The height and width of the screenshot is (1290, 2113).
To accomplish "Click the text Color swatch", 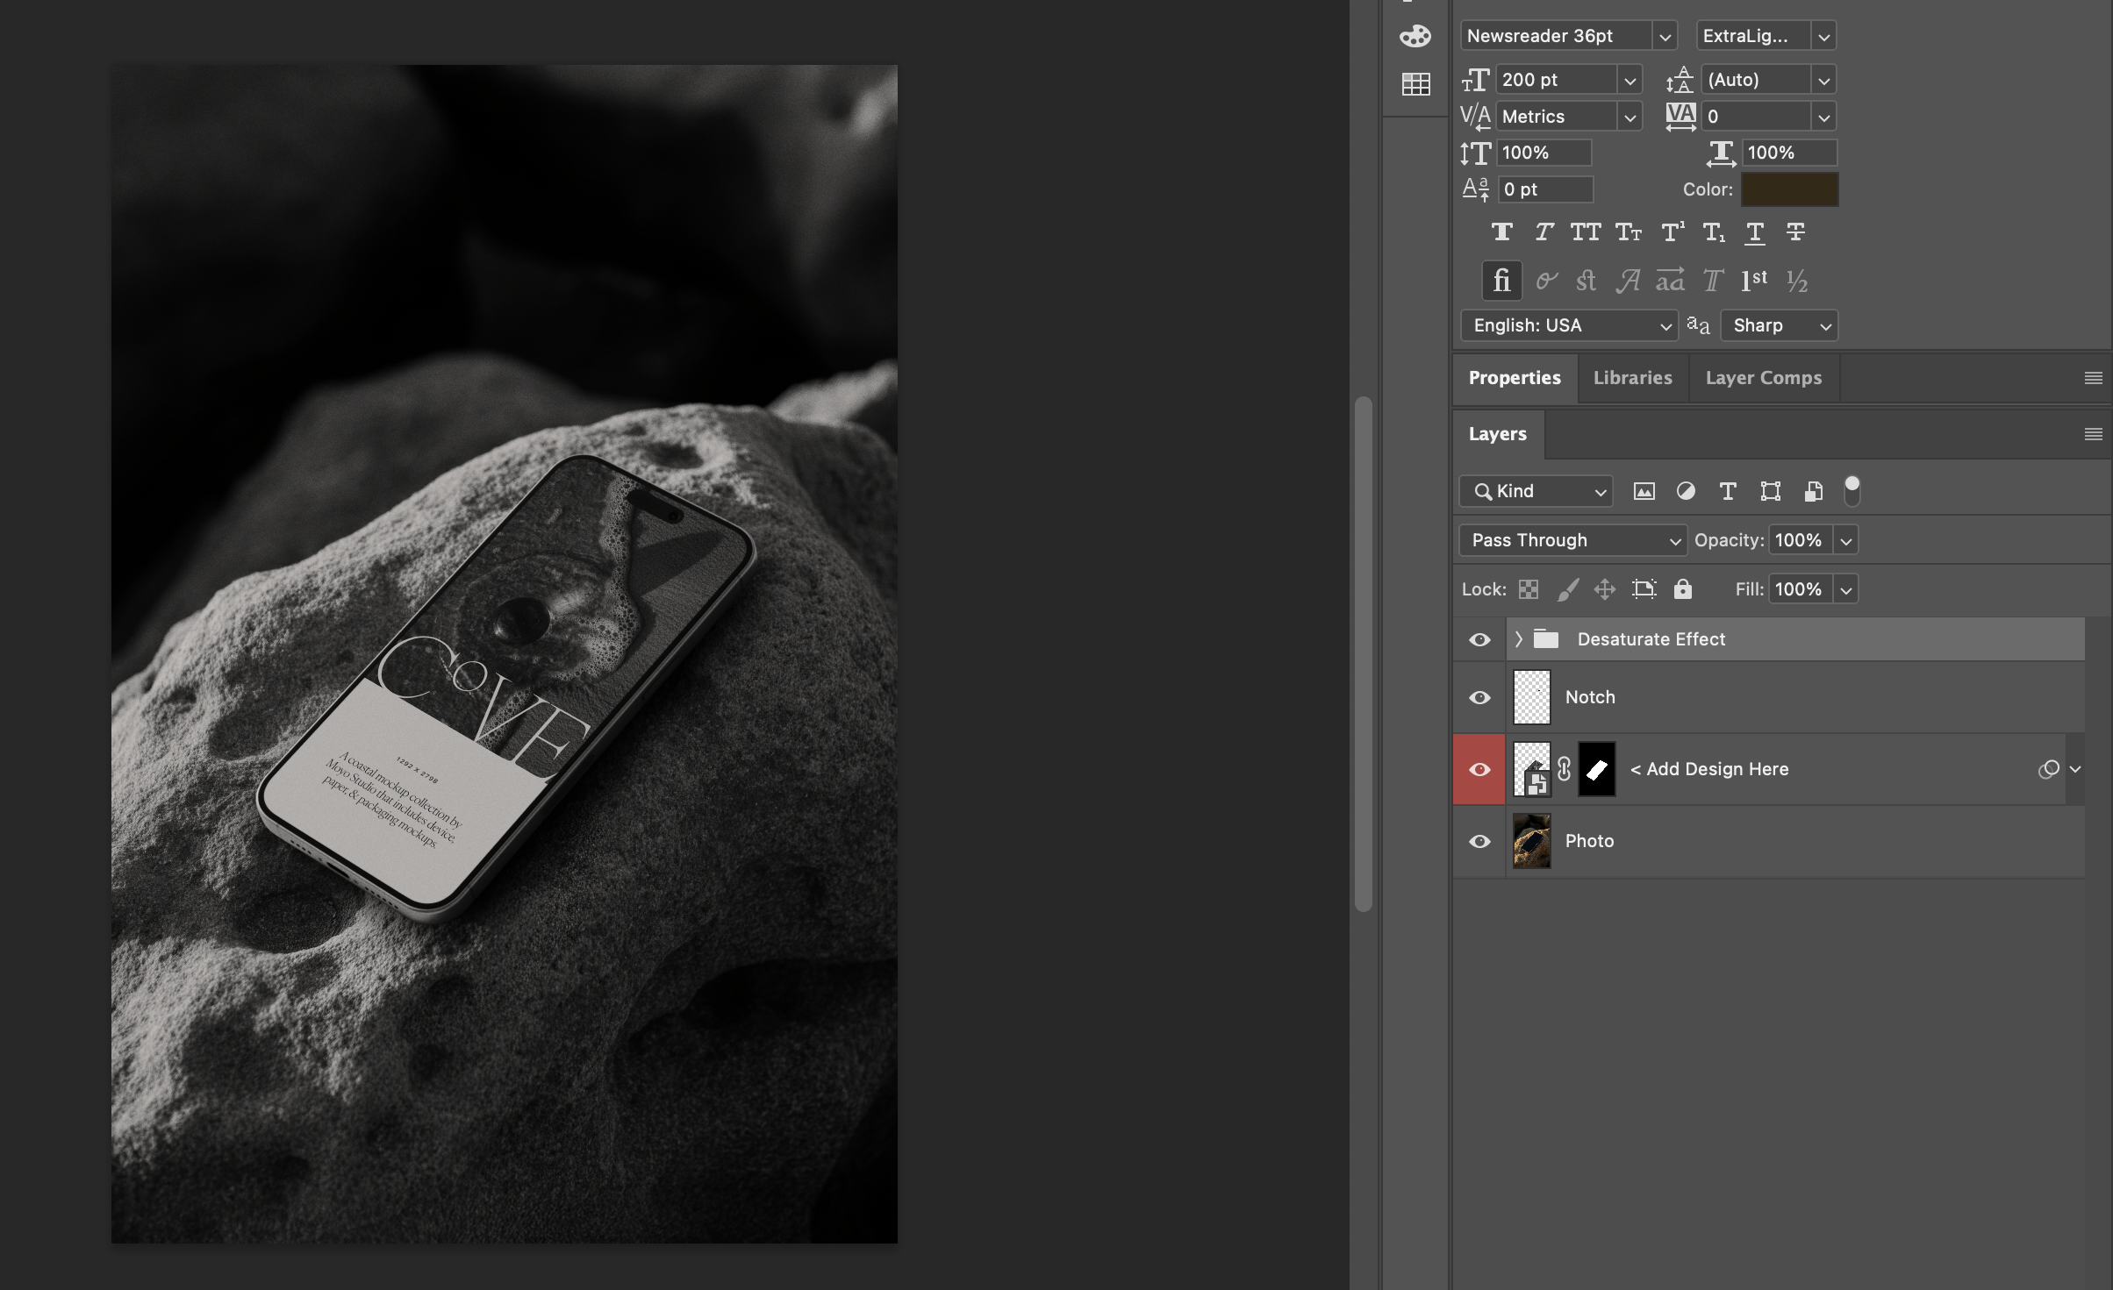I will [1789, 189].
